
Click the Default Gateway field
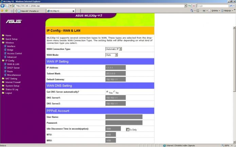pos(115,79)
